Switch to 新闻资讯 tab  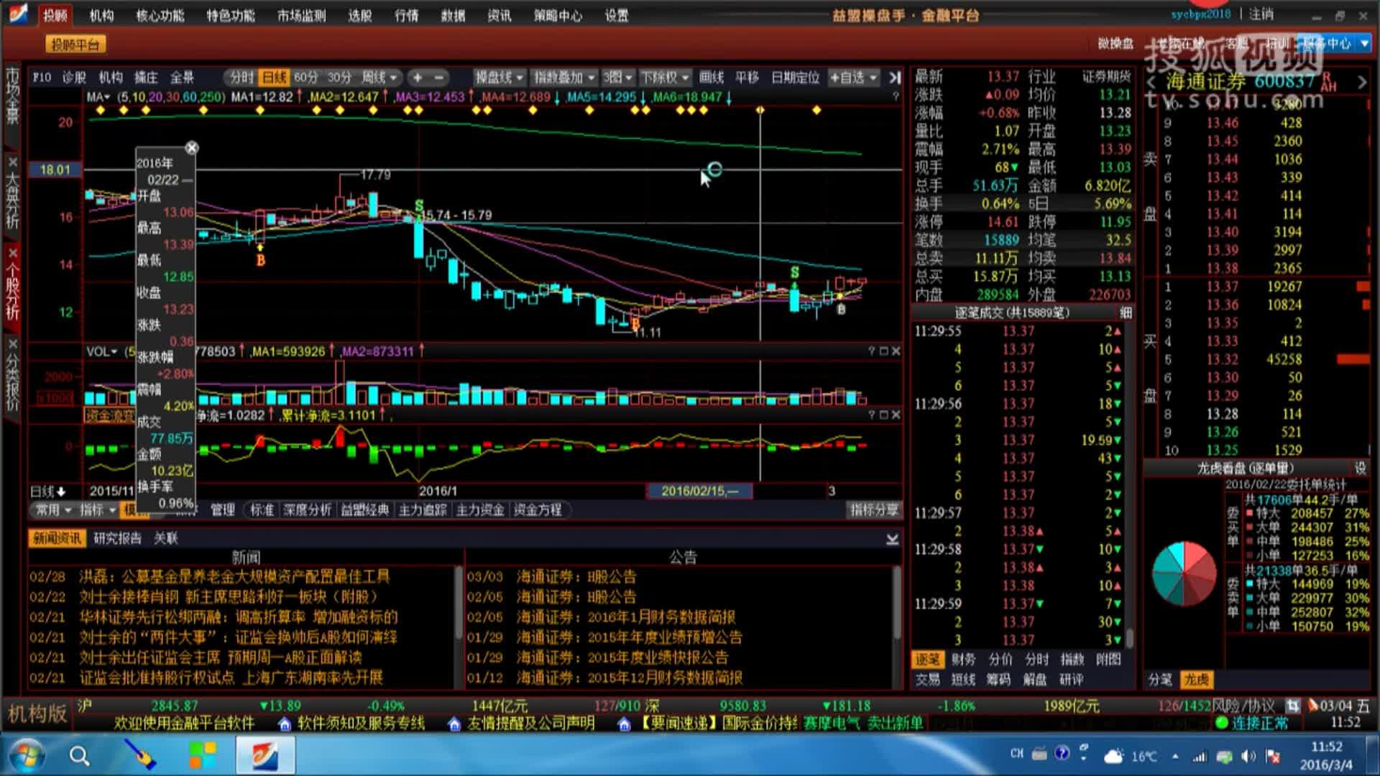(x=57, y=538)
